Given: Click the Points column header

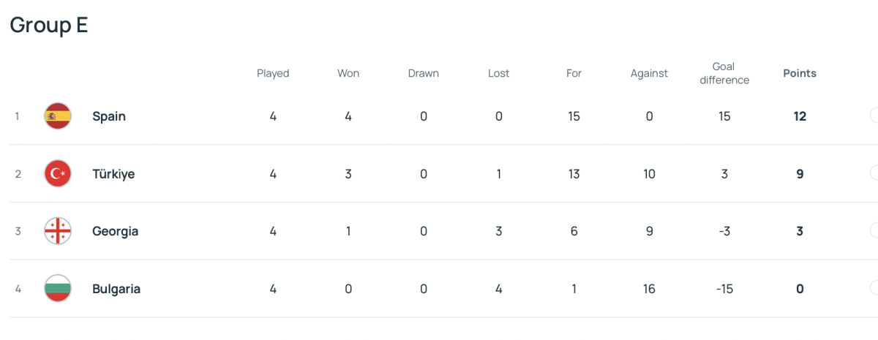Looking at the screenshot, I should (x=800, y=73).
